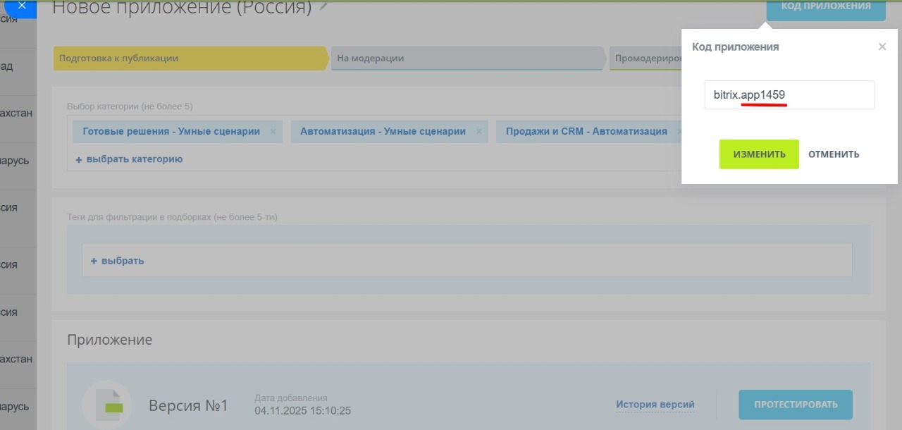
Task: Click the Версия №1 document icon
Action: 106,405
